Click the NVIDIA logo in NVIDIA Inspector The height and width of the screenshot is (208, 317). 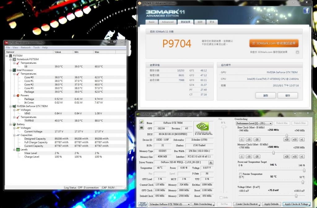click(203, 128)
